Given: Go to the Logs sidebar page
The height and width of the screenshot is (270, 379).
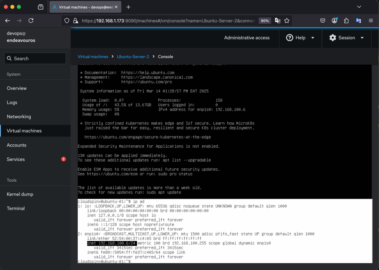Looking at the screenshot, I should [x=12, y=102].
